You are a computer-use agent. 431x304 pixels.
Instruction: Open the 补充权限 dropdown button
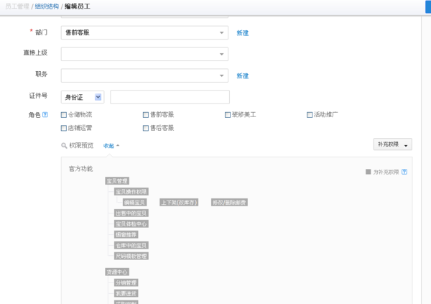click(392, 144)
